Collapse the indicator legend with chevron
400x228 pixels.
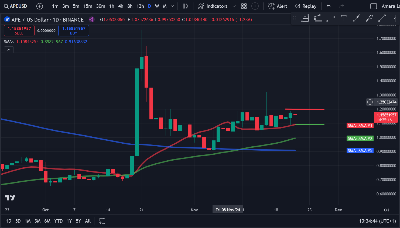(9, 50)
